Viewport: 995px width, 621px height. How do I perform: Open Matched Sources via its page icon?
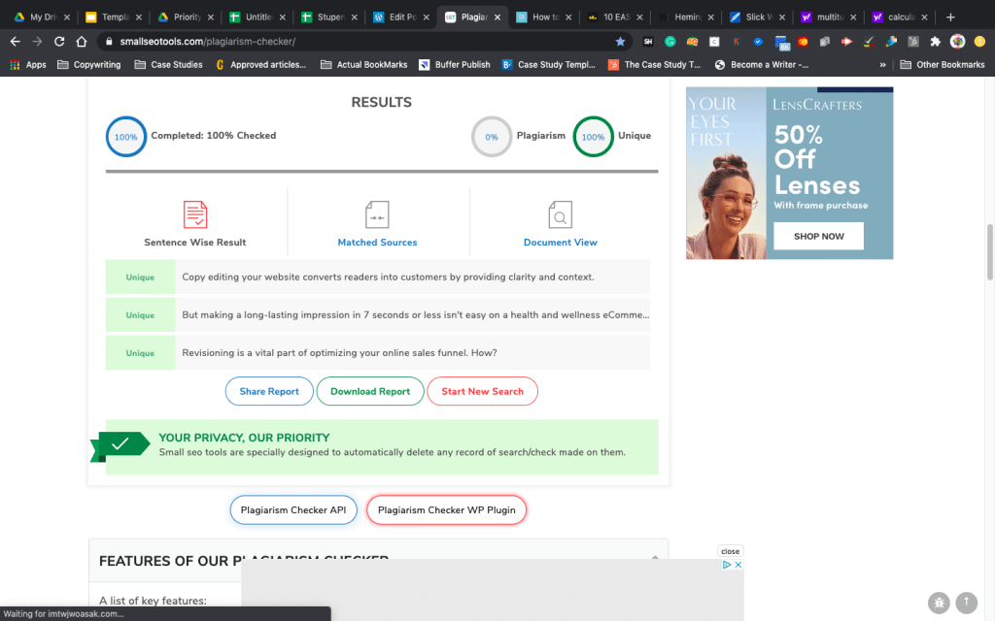point(377,214)
